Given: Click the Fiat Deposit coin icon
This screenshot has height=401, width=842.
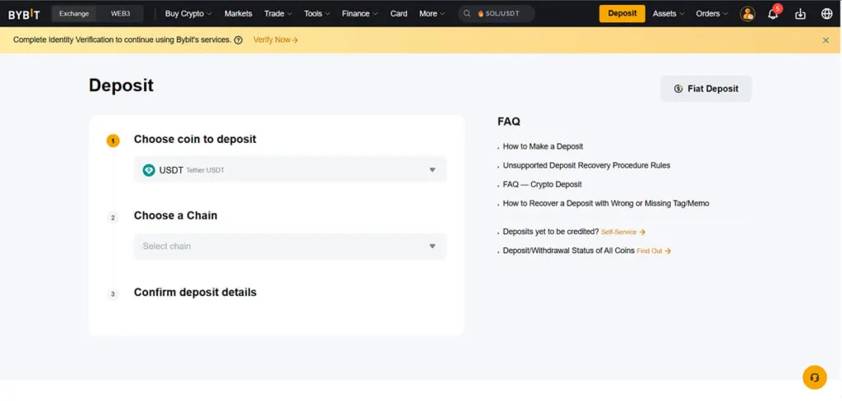Looking at the screenshot, I should point(678,89).
